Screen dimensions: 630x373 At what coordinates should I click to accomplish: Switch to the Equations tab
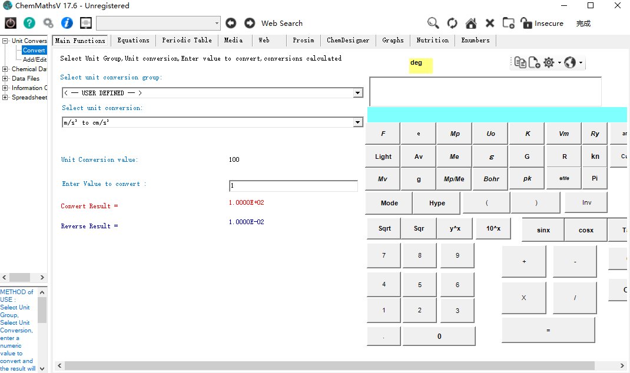[x=134, y=40]
